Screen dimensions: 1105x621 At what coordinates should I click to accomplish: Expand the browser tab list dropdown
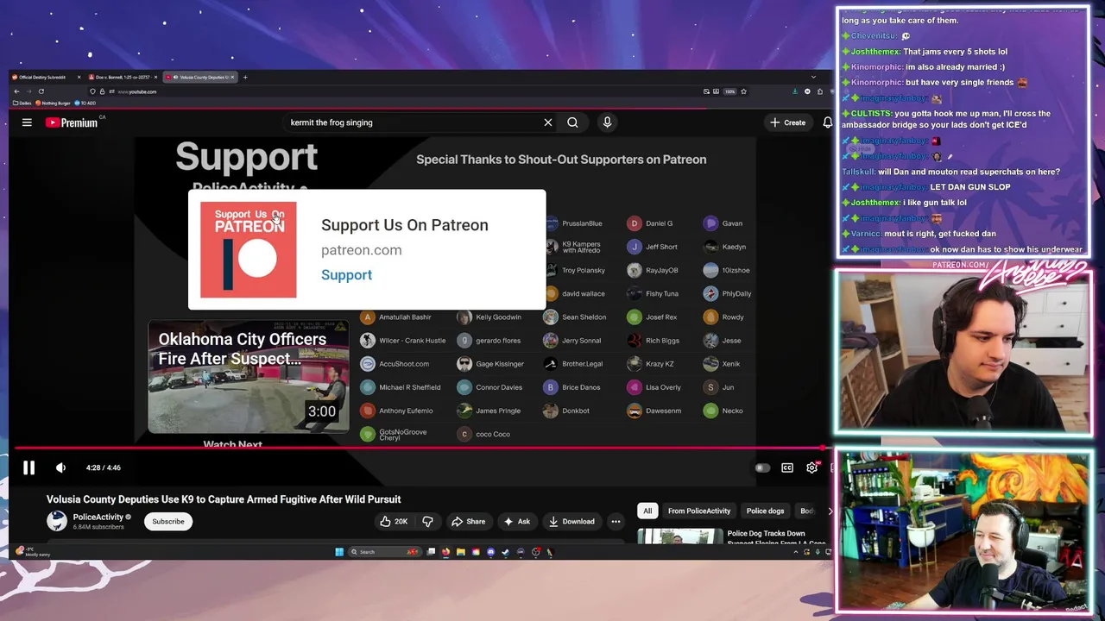(813, 78)
